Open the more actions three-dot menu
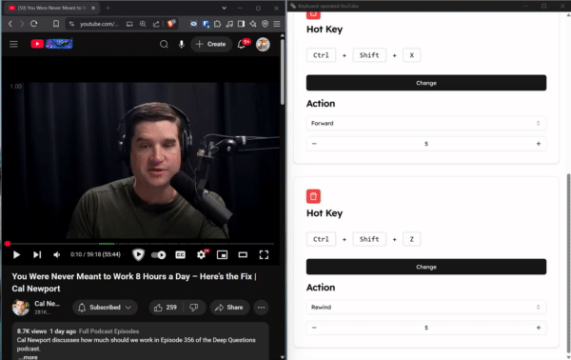 pyautogui.click(x=261, y=308)
